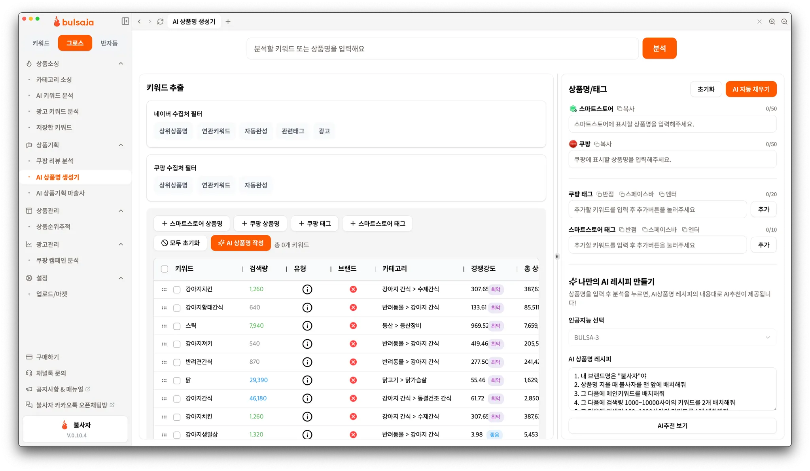Viewport: 810px width, 471px height.
Task: Toggle the sidebar collapse icon
Action: (125, 21)
